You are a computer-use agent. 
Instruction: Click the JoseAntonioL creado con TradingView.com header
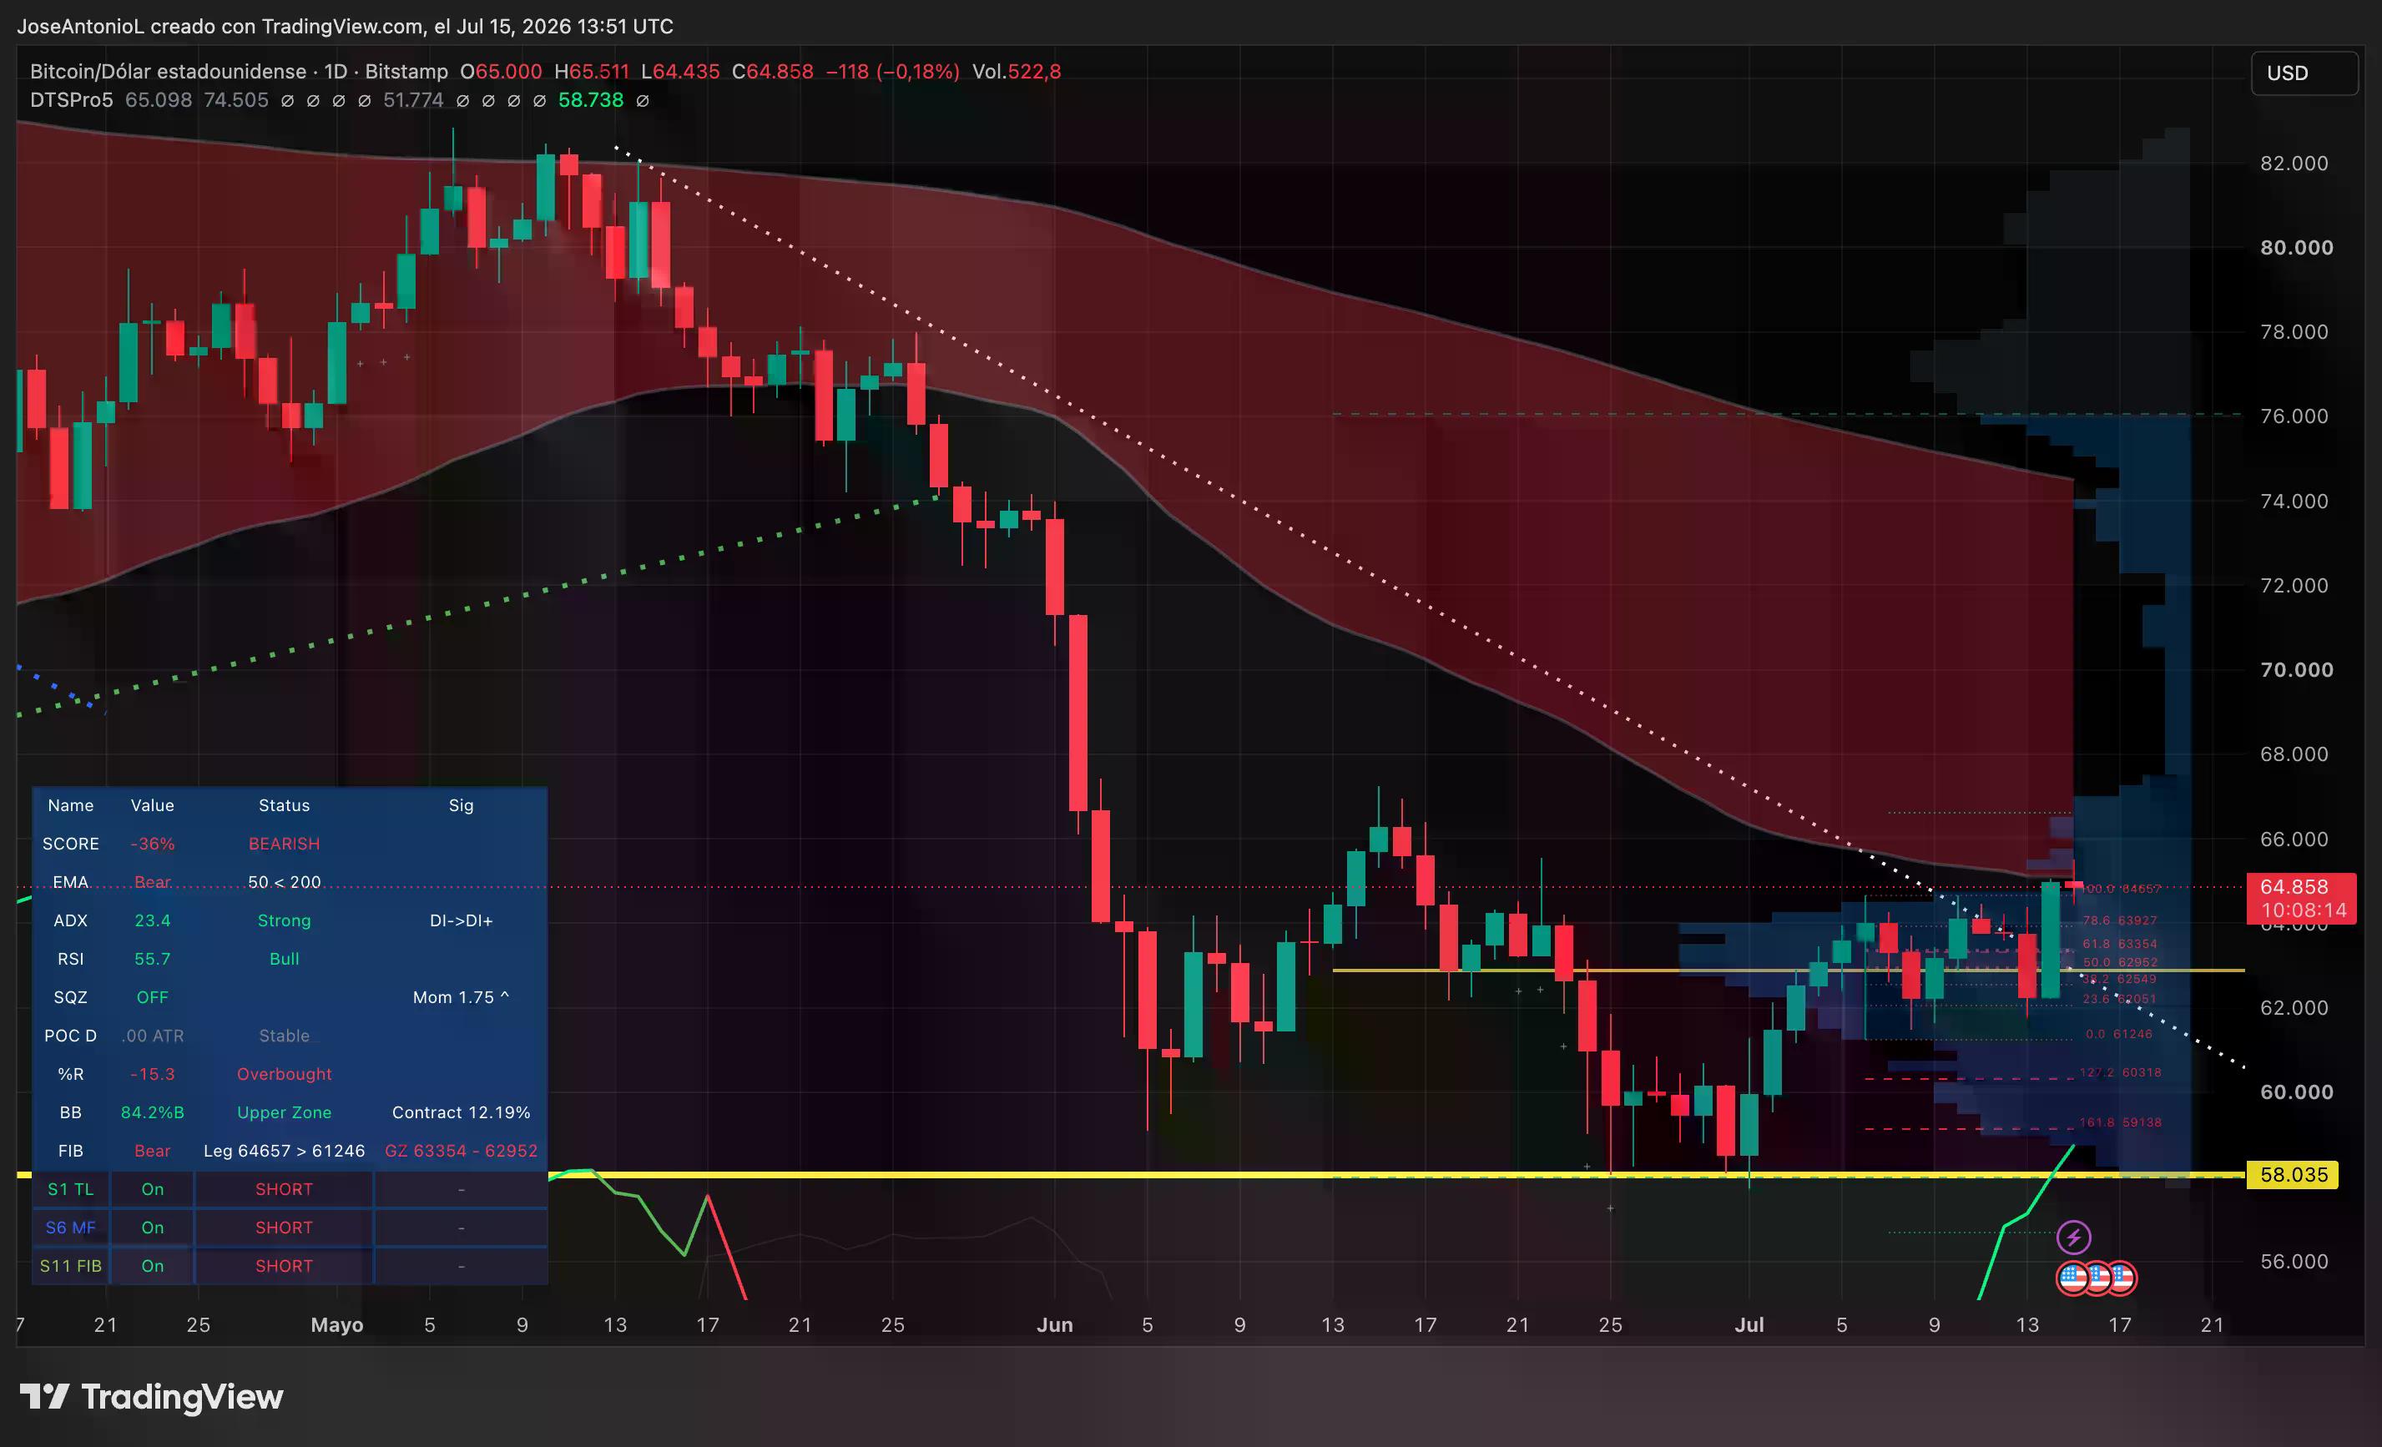click(346, 26)
